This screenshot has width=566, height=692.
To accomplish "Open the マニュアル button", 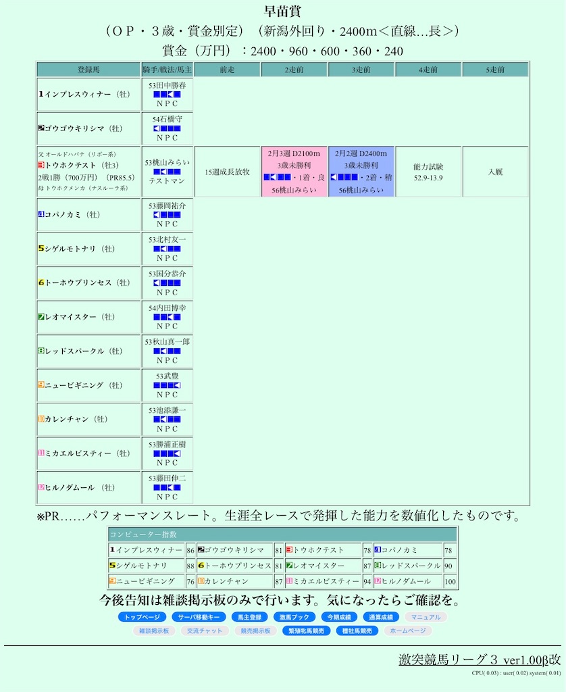I will (x=426, y=617).
